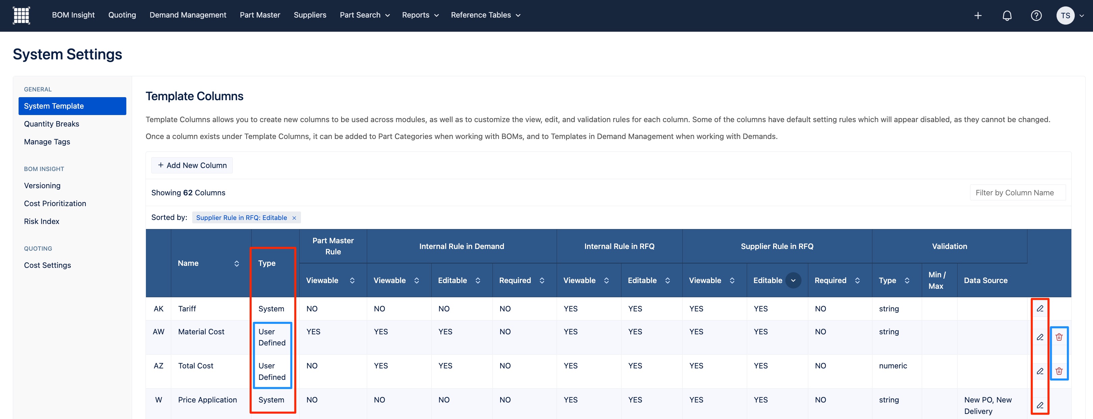Sort Validation Type column
Screen dimensions: 1093x419
coord(907,280)
